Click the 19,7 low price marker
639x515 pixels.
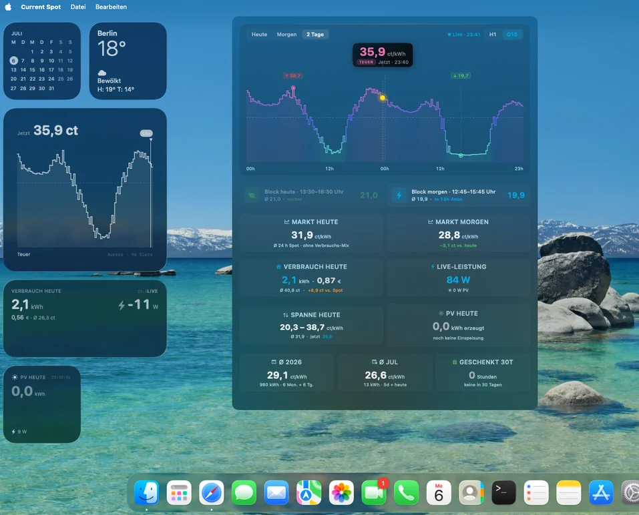click(461, 76)
